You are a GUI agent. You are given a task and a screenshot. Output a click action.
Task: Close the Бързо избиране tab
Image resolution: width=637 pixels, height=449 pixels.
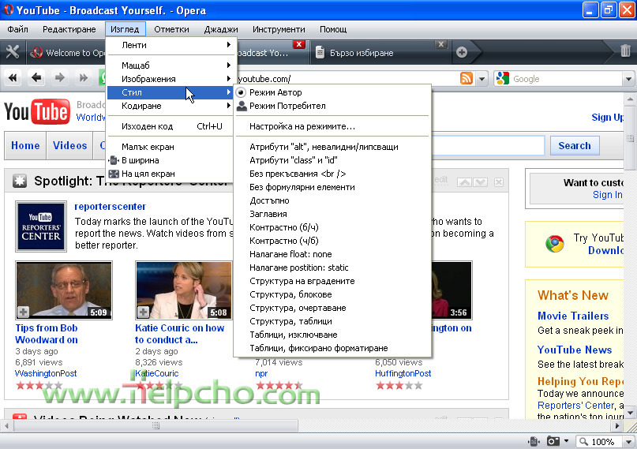pyautogui.click(x=441, y=44)
